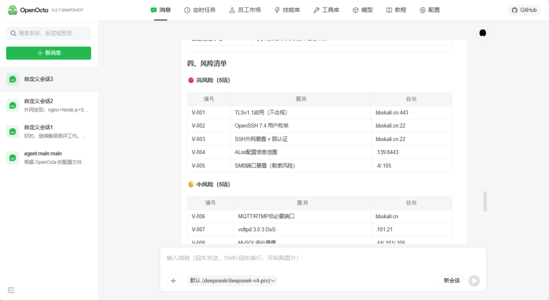549x300 pixels.
Task: Click the lightning icon beside 技能库
Action: click(x=277, y=10)
